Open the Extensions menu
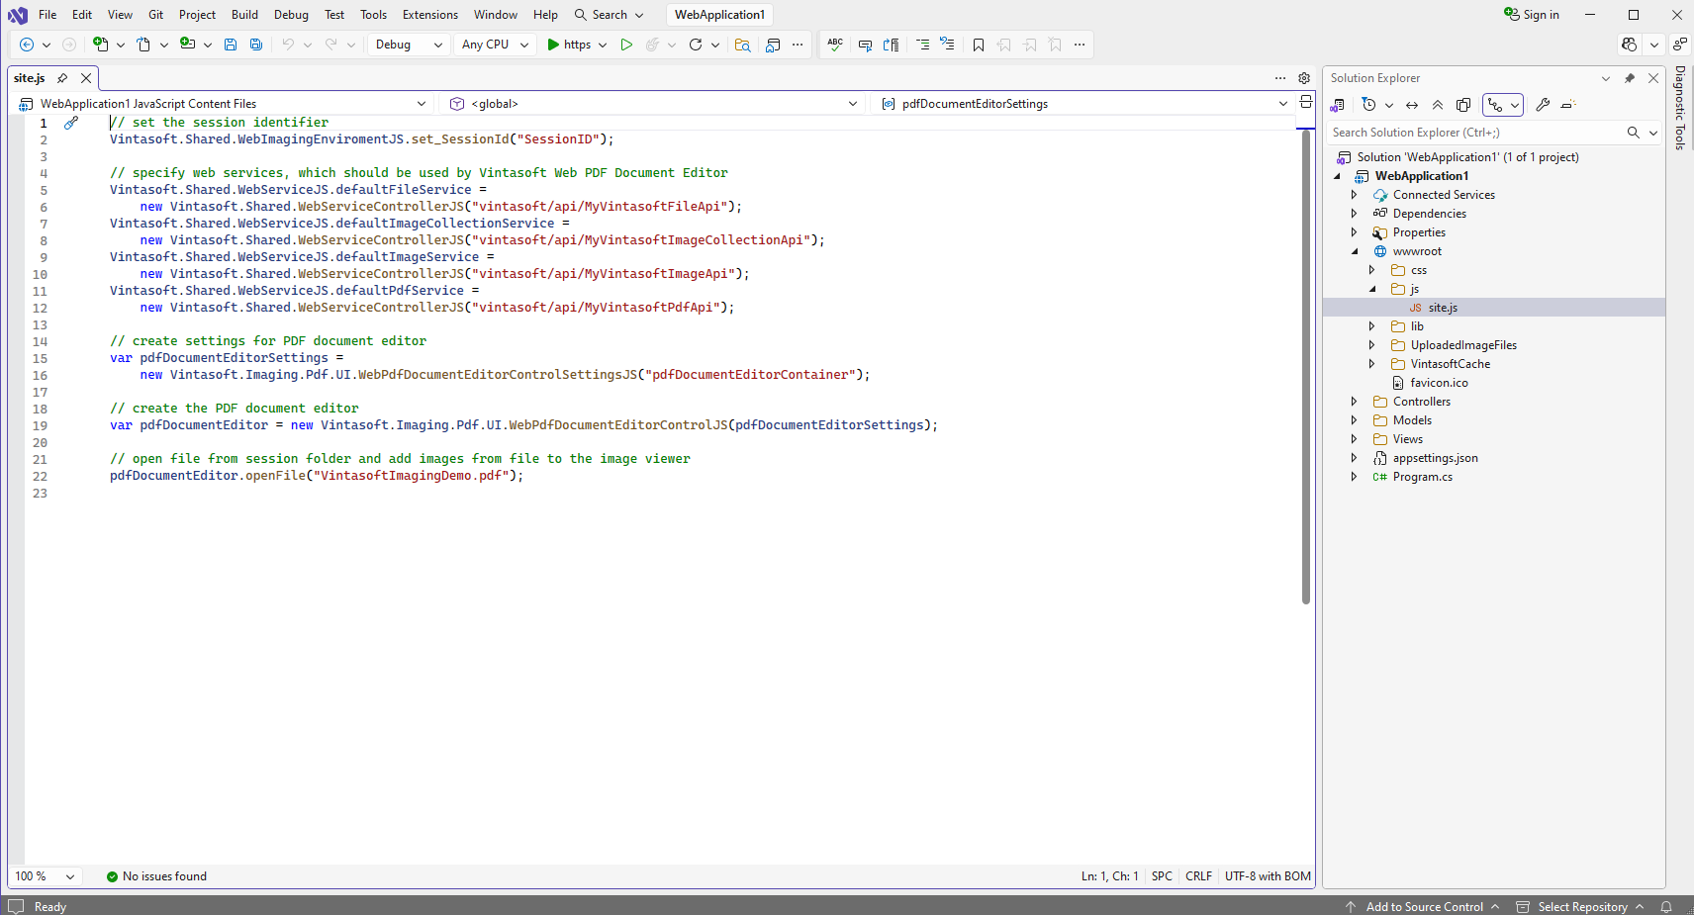 click(429, 15)
